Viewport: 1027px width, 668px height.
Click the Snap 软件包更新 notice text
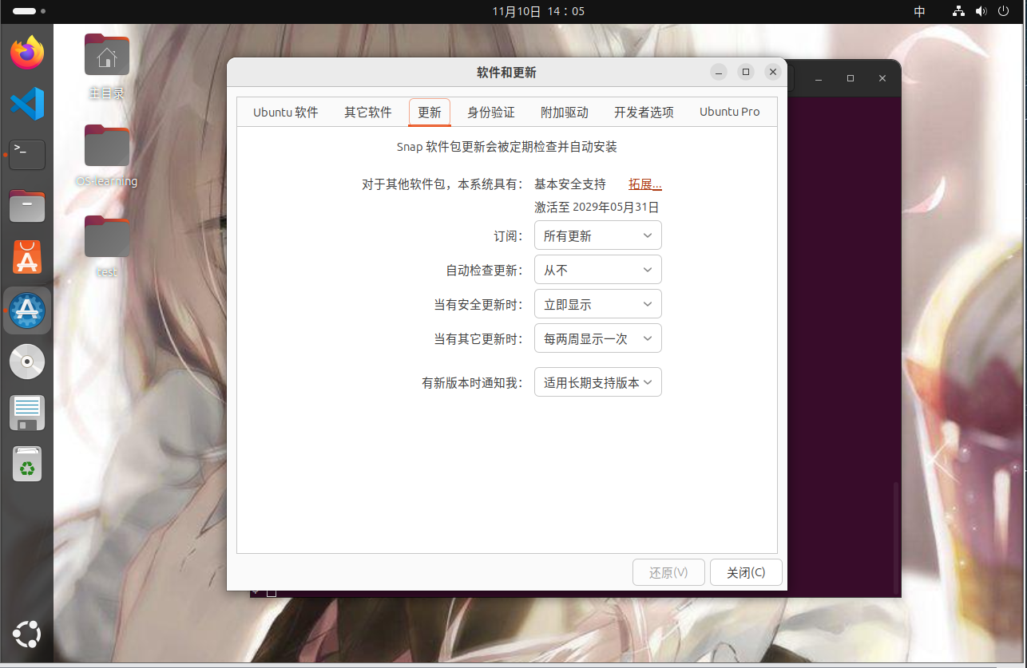[507, 147]
